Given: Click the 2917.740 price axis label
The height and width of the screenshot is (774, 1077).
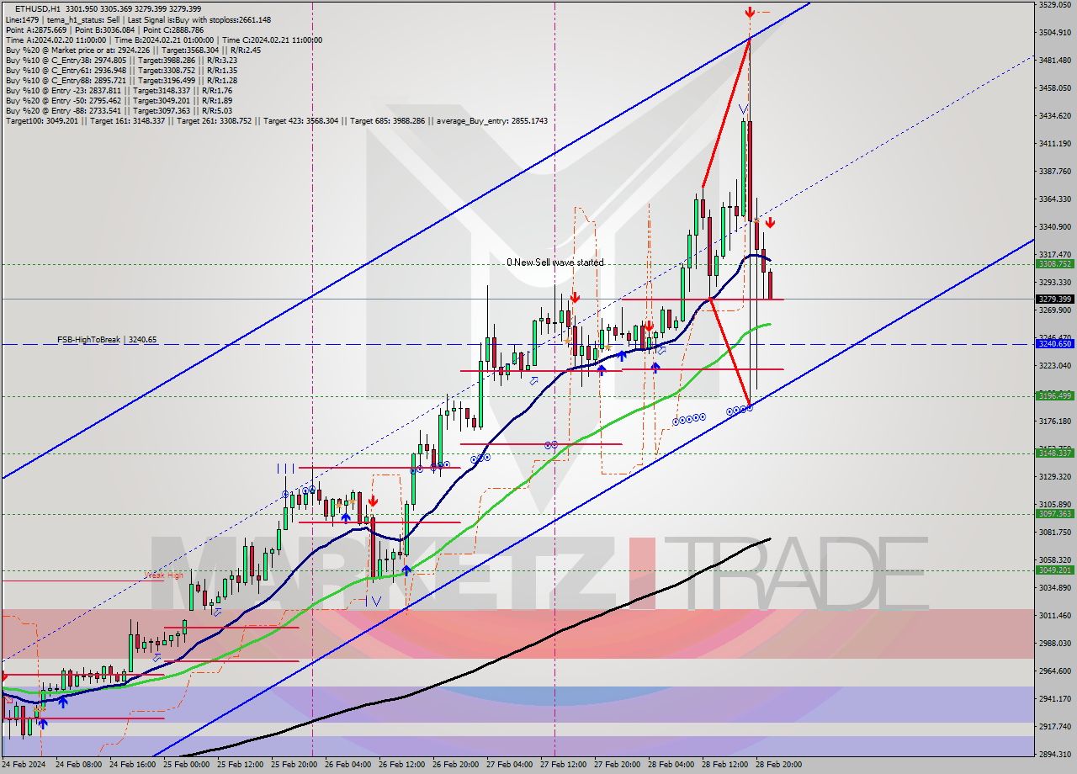Looking at the screenshot, I should [1054, 727].
